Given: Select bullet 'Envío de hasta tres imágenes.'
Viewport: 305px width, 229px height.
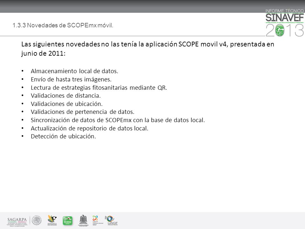Looking at the screenshot, I should click(x=71, y=79).
